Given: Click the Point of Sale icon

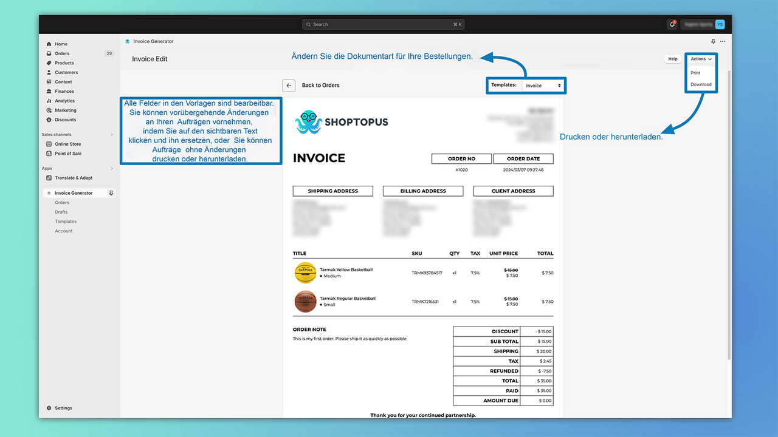Looking at the screenshot, I should click(49, 154).
